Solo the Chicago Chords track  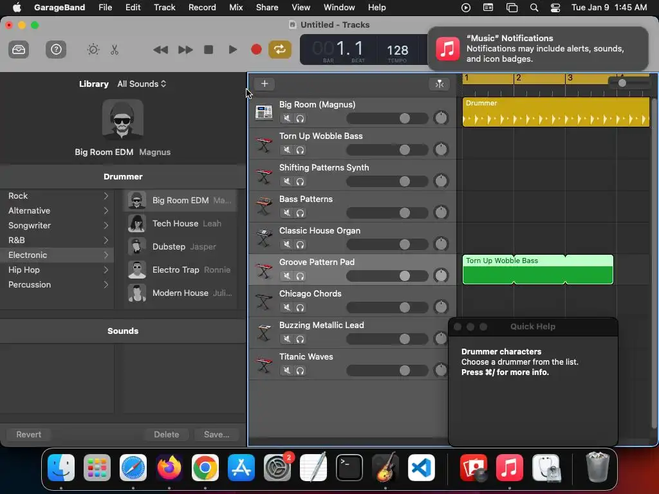tap(300, 307)
